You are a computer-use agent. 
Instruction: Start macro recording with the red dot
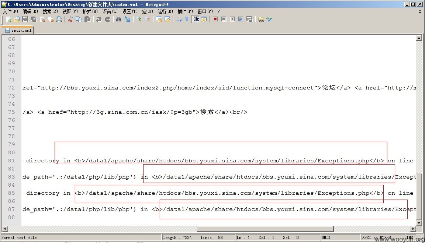tap(215, 19)
